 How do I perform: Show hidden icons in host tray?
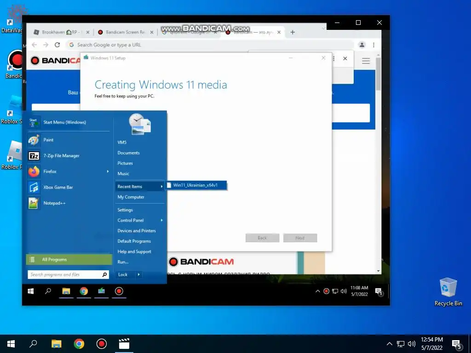point(389,344)
